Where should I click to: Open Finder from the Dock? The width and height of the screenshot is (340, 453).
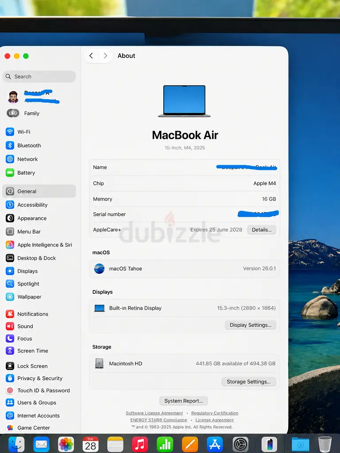[x=16, y=444]
